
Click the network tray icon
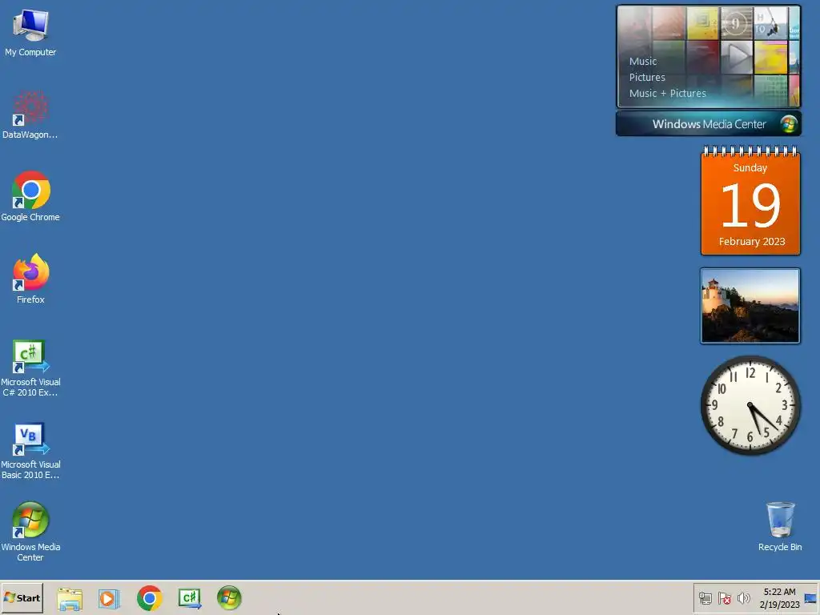705,598
